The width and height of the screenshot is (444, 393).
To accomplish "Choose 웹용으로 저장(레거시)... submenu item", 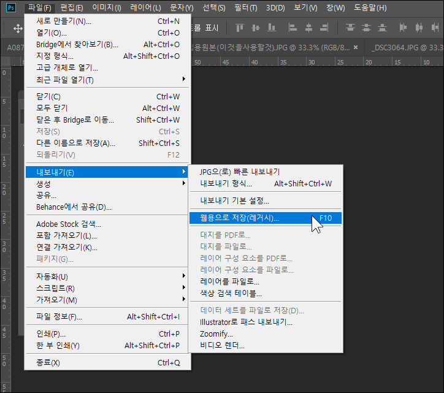I will (x=266, y=218).
